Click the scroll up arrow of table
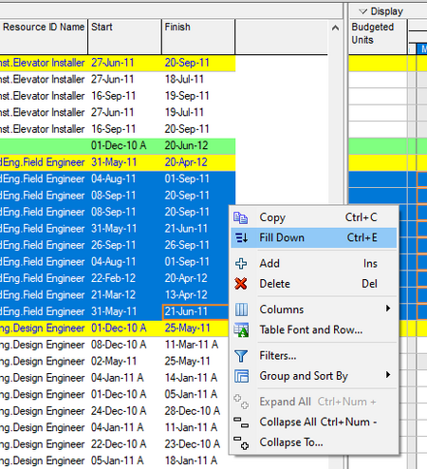This screenshot has height=469, width=427. (x=336, y=28)
